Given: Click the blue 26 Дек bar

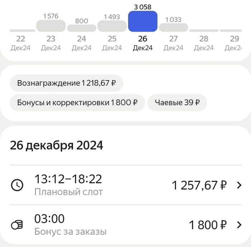Looking at the screenshot, I should coord(142,21).
